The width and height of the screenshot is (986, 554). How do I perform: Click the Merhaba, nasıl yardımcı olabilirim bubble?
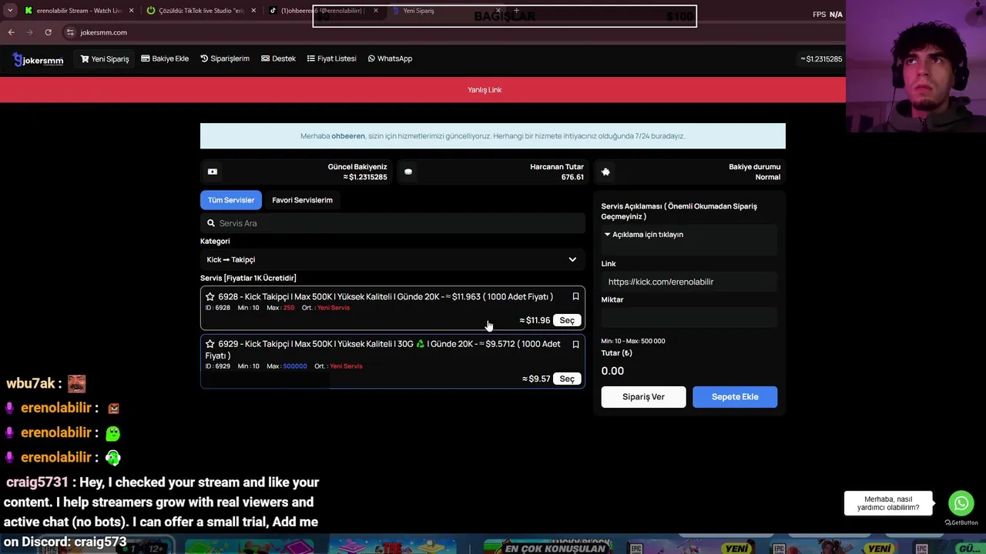[888, 503]
